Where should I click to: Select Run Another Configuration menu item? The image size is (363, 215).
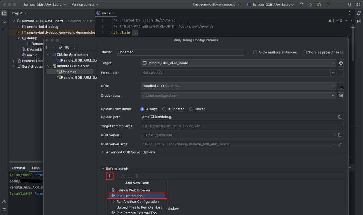click(137, 202)
